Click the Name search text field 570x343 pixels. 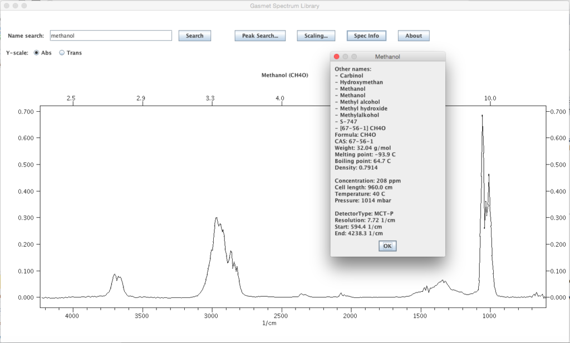pos(111,36)
